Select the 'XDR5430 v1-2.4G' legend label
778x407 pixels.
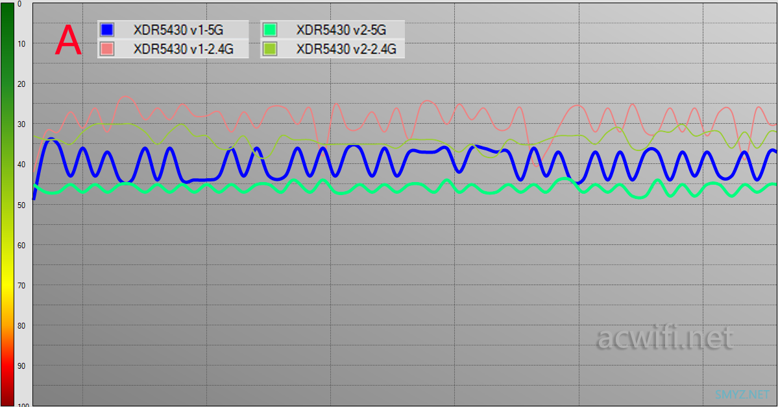[183, 49]
